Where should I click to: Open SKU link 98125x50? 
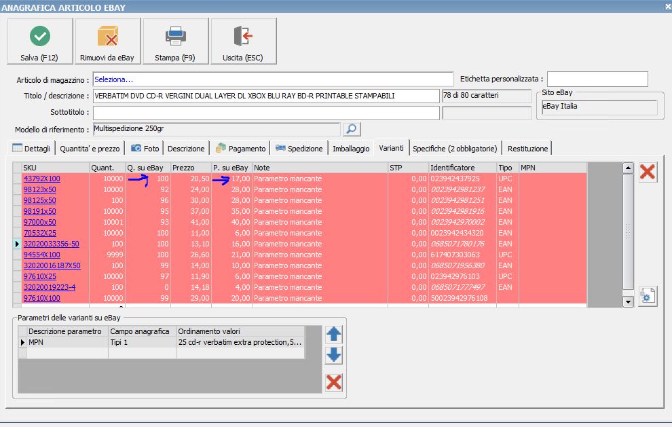tap(40, 200)
